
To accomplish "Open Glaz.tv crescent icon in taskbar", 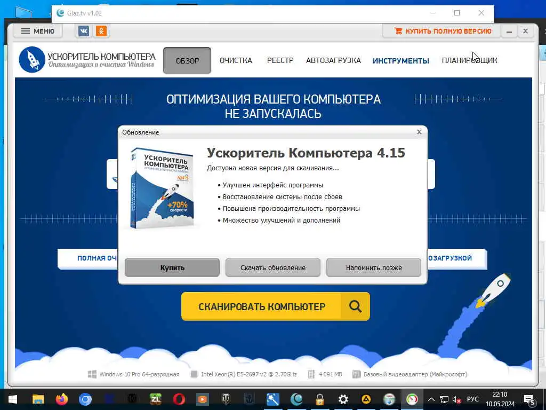I will point(296,399).
